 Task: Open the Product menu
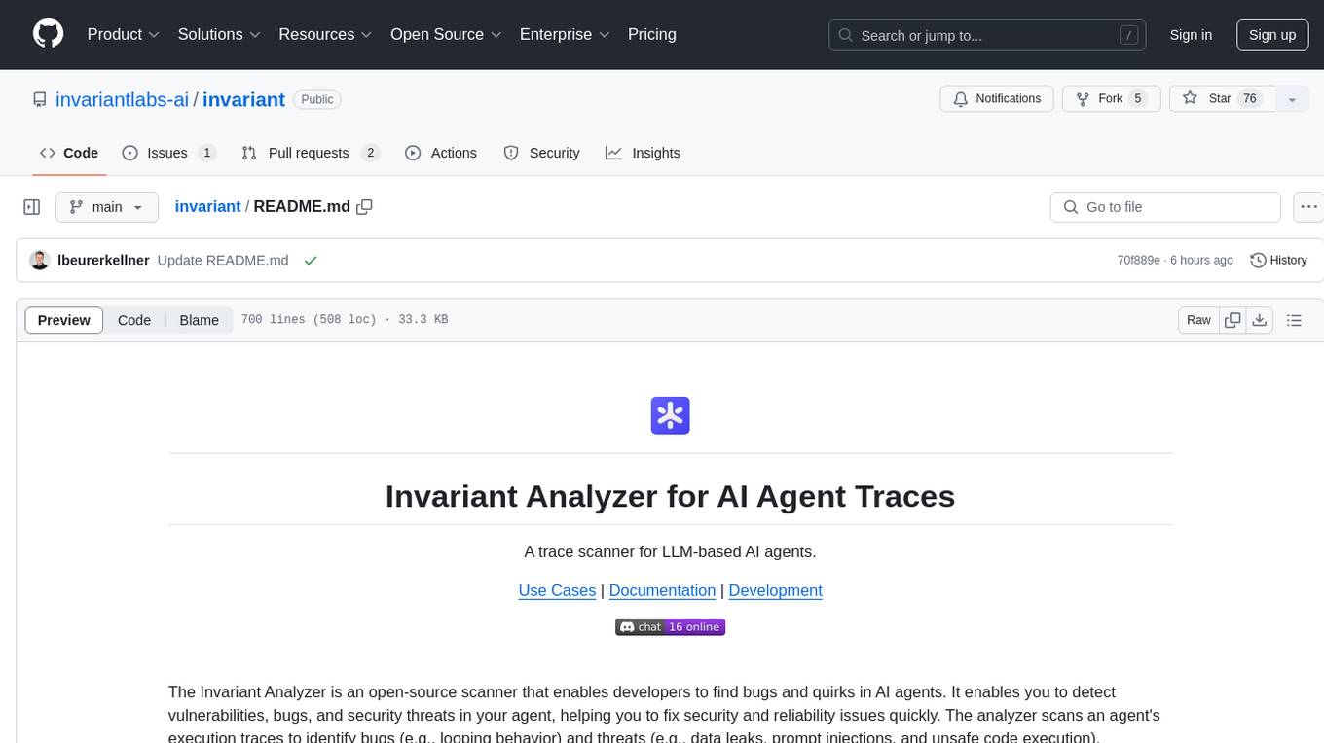(124, 34)
